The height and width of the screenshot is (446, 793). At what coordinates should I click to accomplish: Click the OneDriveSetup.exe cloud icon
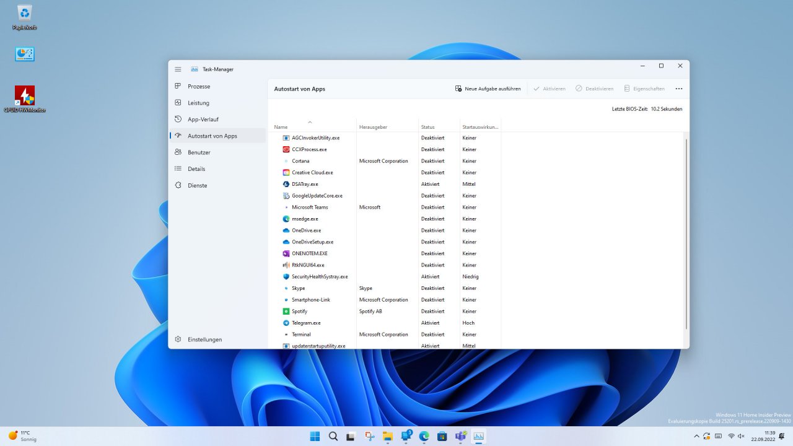[286, 242]
